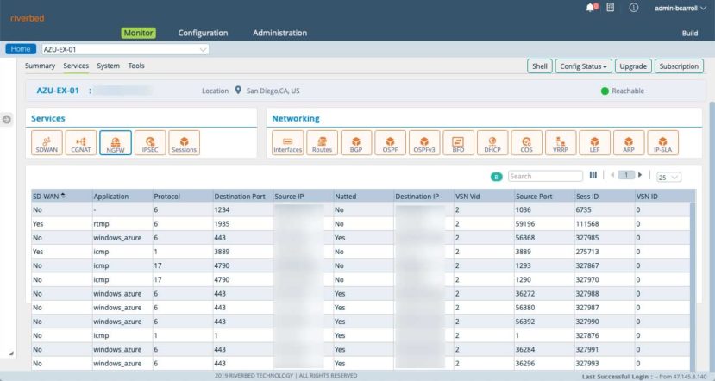Viewport: 715px width, 381px height.
Task: Open the DHCP networking icon
Action: pos(492,142)
